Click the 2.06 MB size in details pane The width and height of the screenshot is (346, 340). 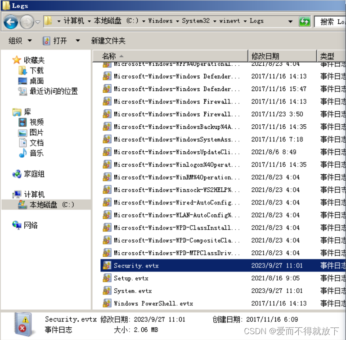coord(146,330)
